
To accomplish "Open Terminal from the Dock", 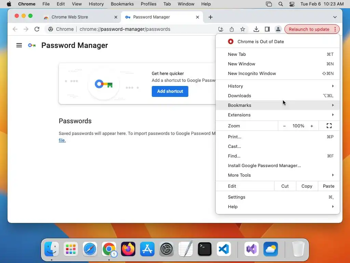I will coord(205,249).
